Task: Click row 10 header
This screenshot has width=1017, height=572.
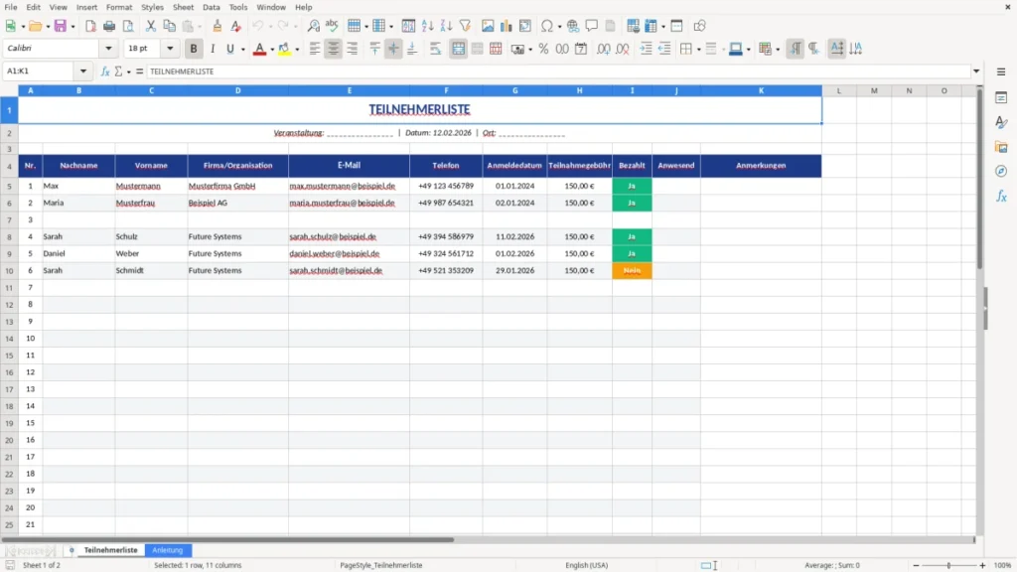Action: tap(9, 270)
